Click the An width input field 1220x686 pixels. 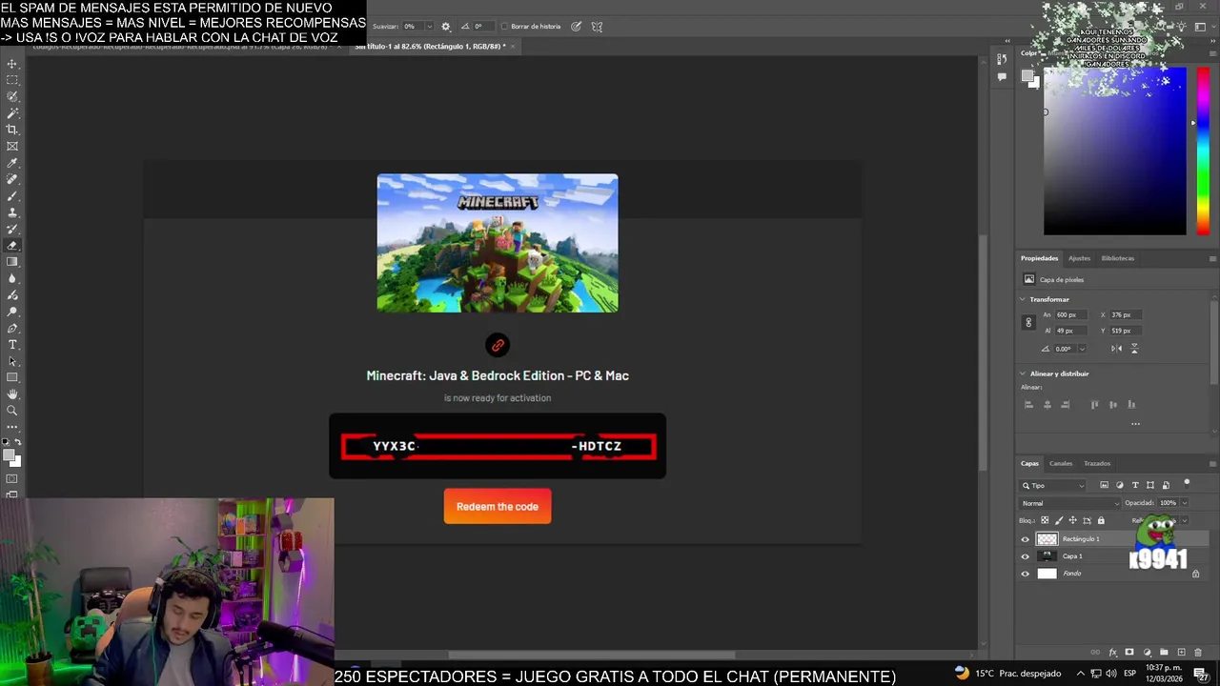1070,314
